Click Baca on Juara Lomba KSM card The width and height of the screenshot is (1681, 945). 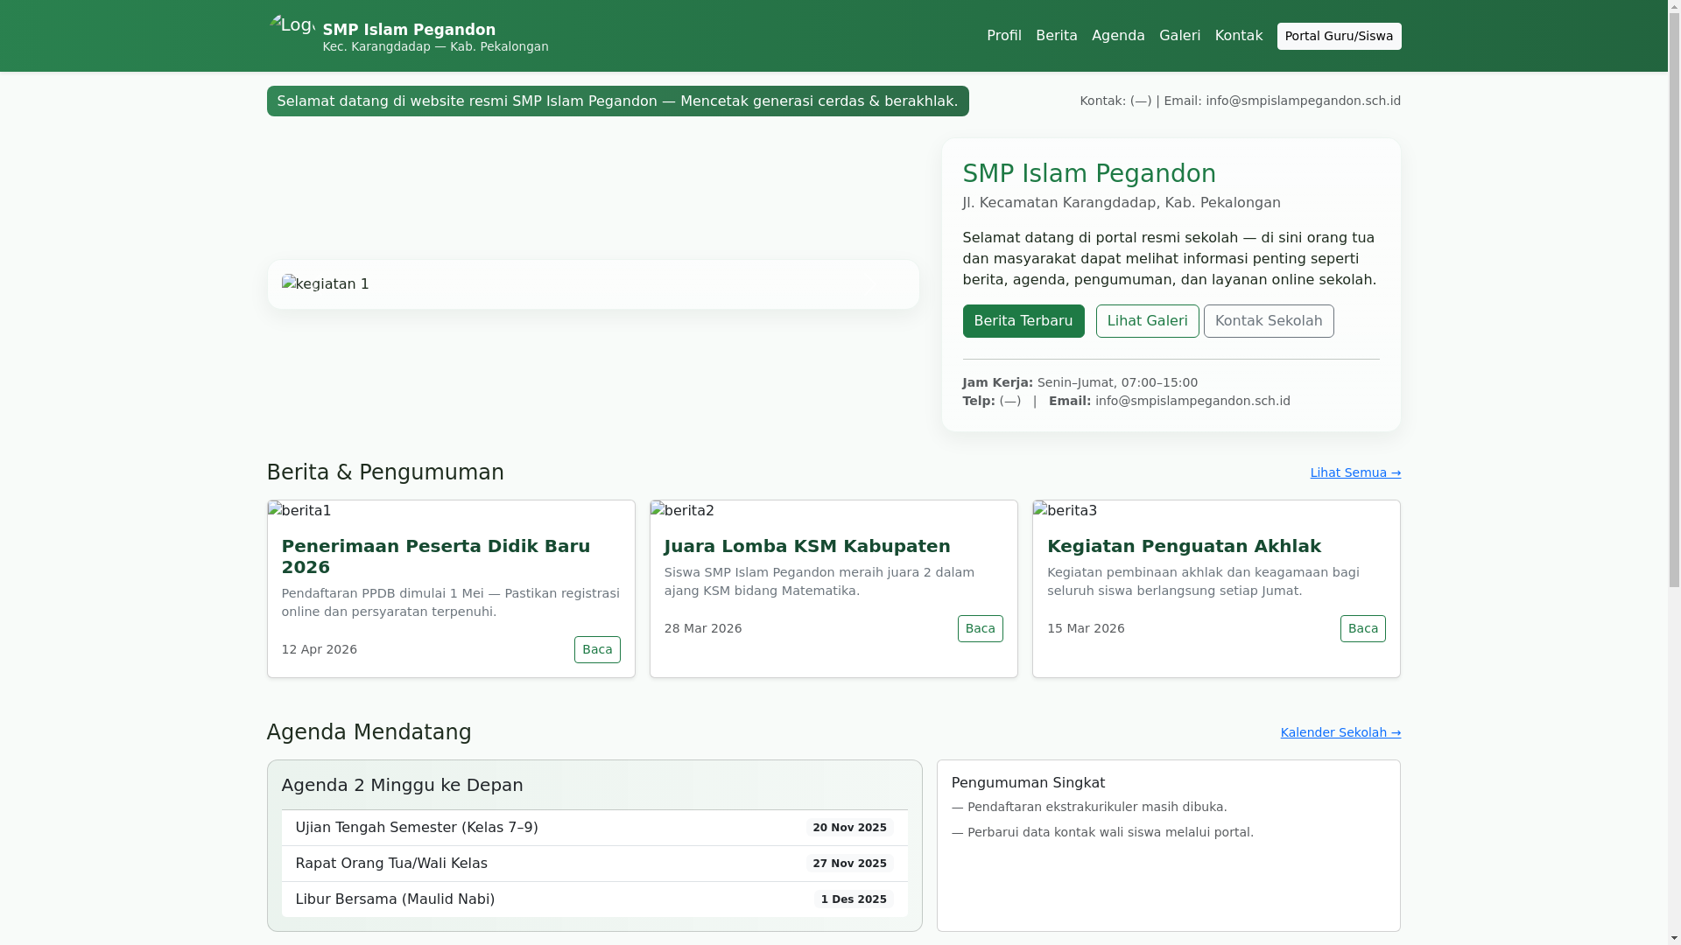point(980,628)
